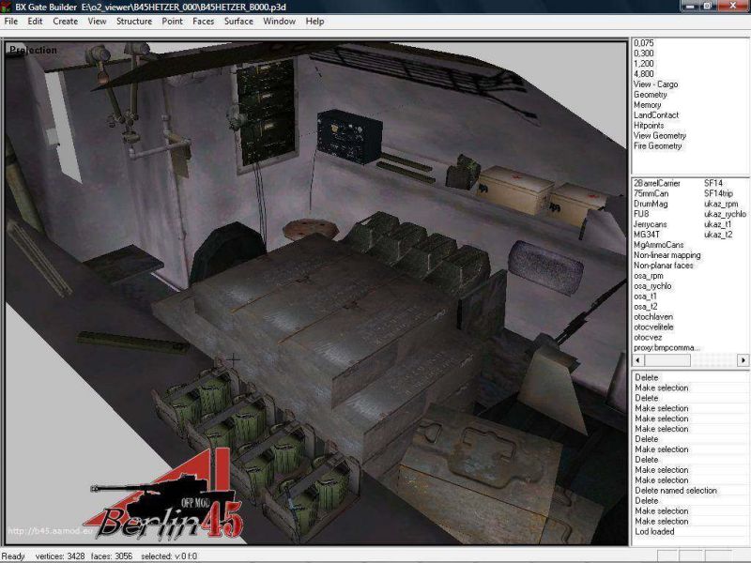This screenshot has width=751, height=563.
Task: Click the Delete named selection history entry
Action: click(x=676, y=491)
